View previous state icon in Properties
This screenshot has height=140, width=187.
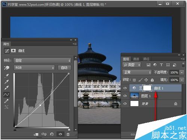[44, 134]
